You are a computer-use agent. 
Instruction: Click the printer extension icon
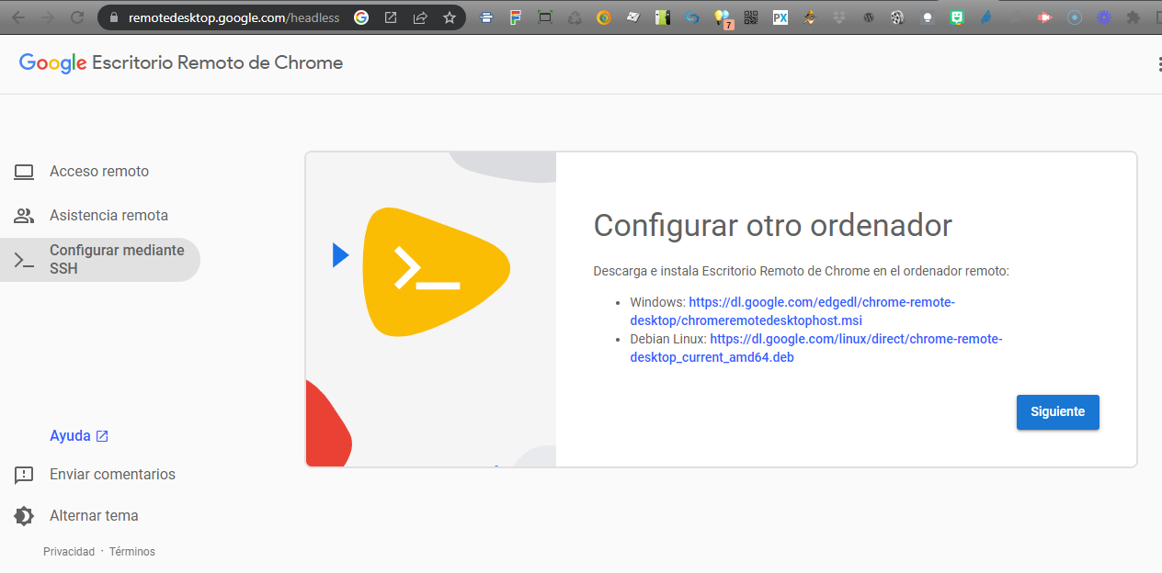click(x=486, y=17)
